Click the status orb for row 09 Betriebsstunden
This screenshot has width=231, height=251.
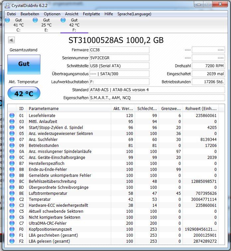(x=12, y=145)
